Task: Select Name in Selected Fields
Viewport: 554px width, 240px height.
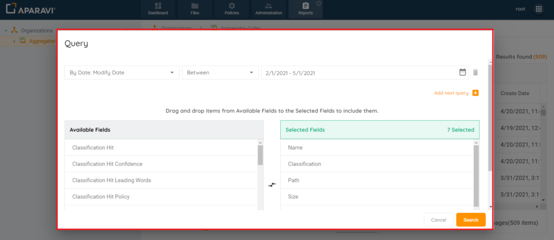Action: 377,147
